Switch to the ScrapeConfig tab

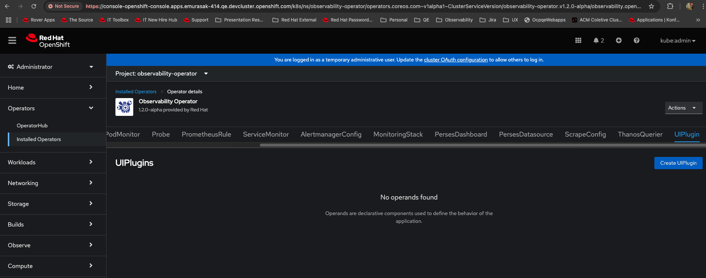(585, 134)
